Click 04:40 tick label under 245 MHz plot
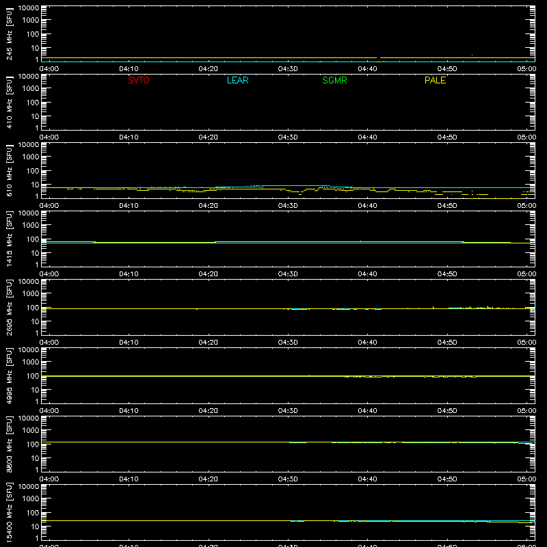The width and height of the screenshot is (547, 547). pyautogui.click(x=367, y=69)
